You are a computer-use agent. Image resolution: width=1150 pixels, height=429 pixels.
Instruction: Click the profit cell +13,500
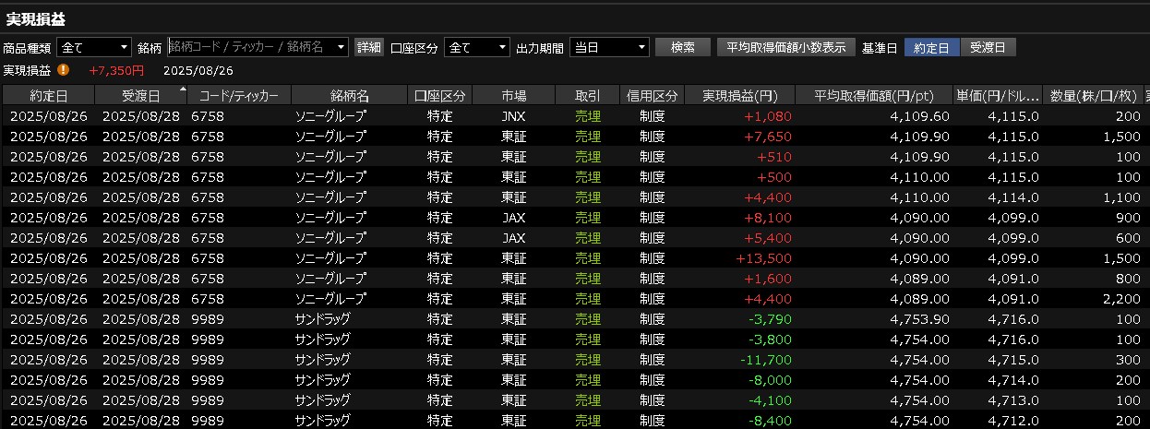764,257
